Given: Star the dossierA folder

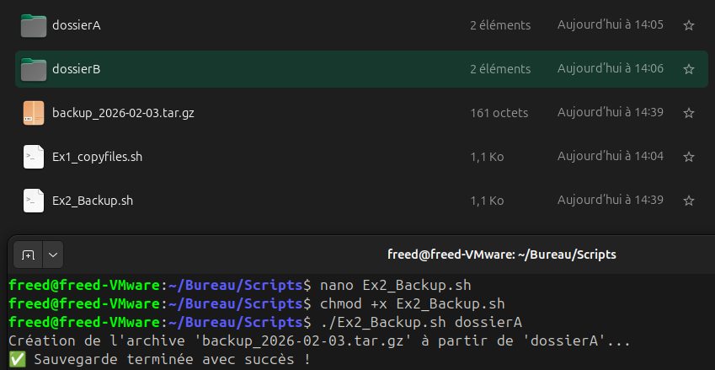Looking at the screenshot, I should (x=688, y=25).
